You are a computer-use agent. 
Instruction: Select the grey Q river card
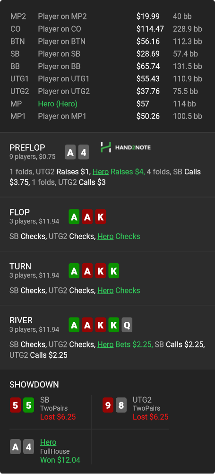(x=127, y=325)
